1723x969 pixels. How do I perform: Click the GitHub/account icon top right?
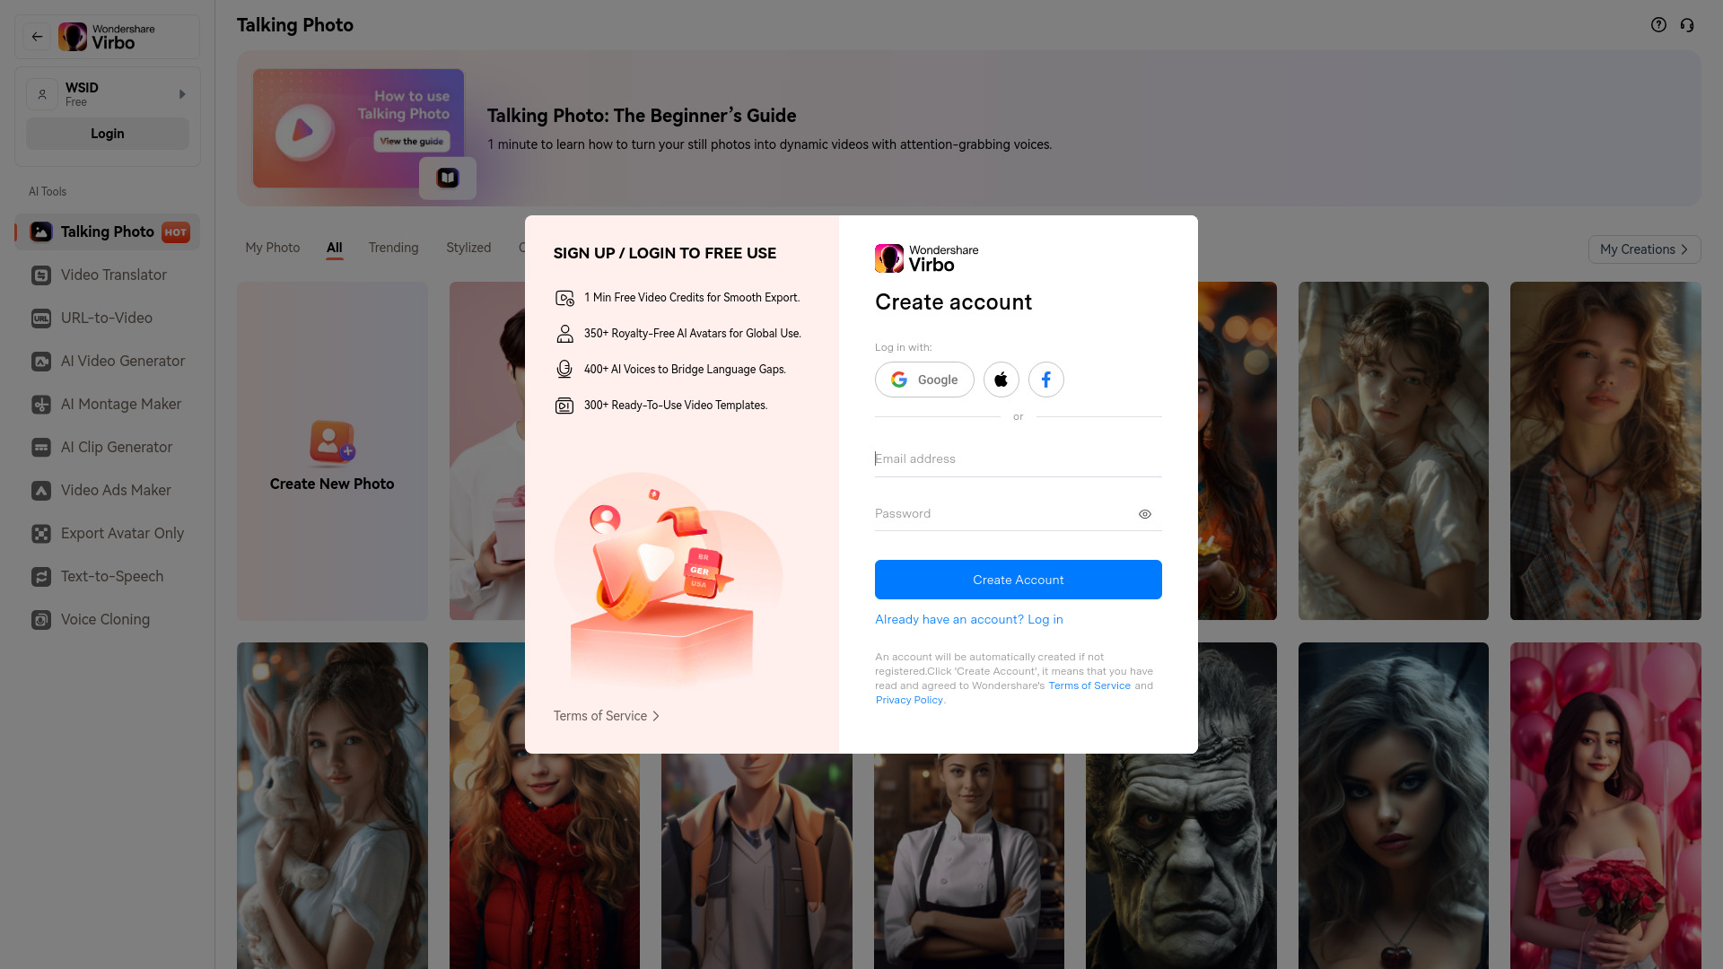pyautogui.click(x=1686, y=25)
